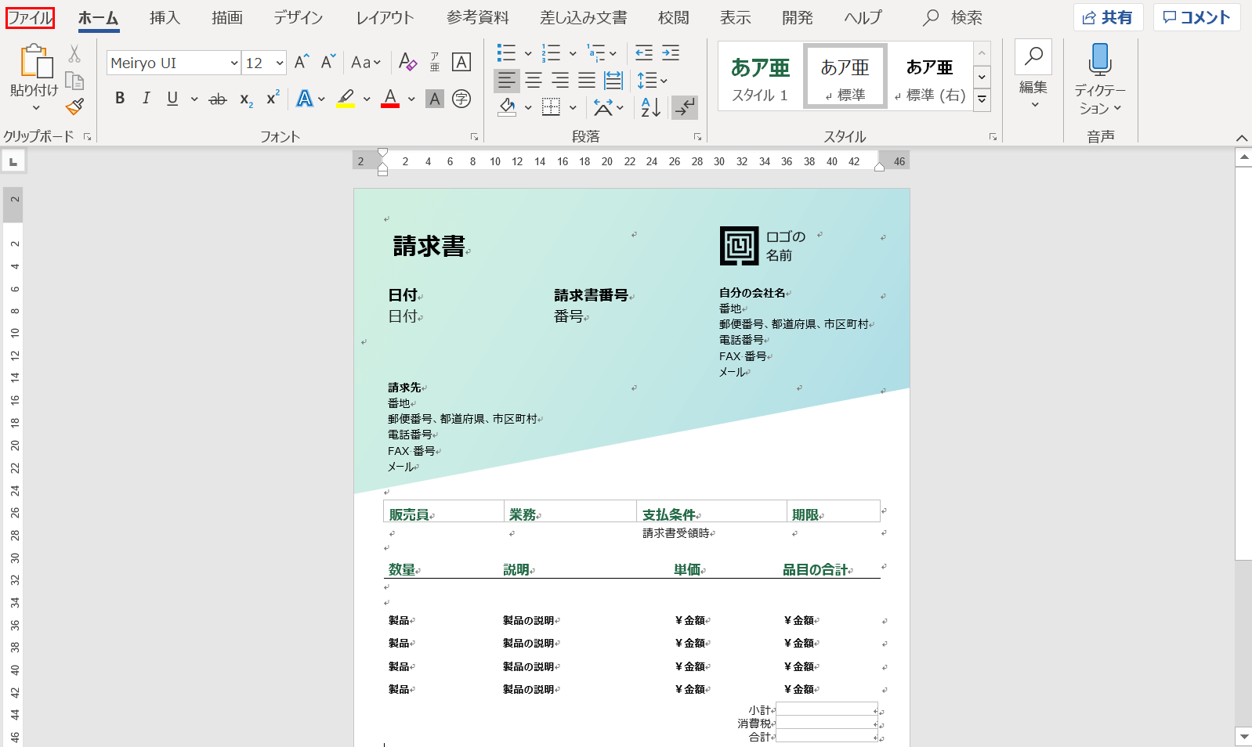
Task: Open the bullet list style dropdown
Action: (528, 54)
